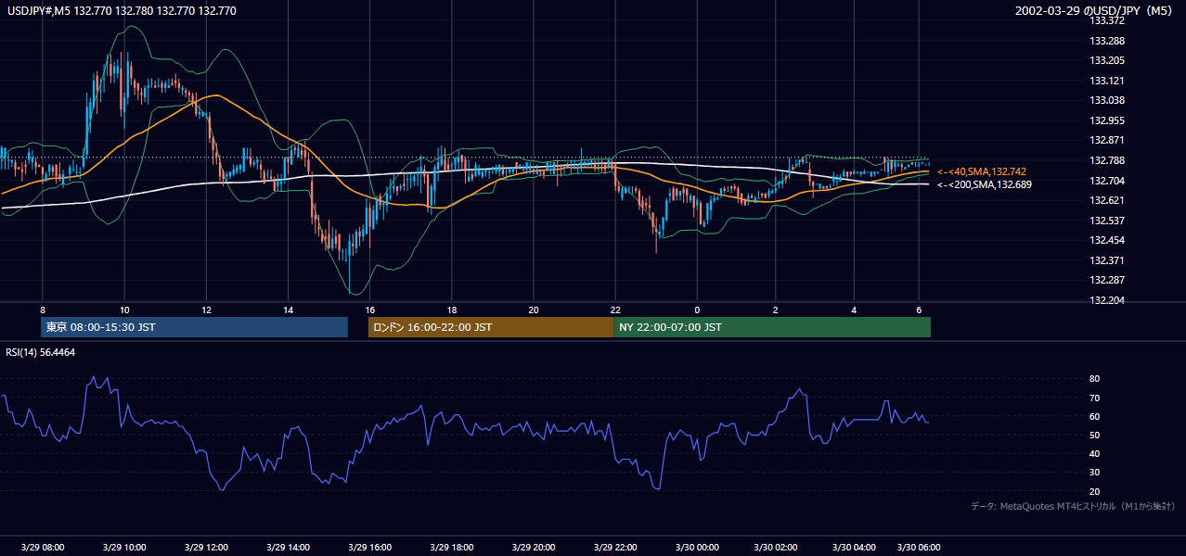Select the NY session bar 22:00-07:00 JST

(x=772, y=327)
